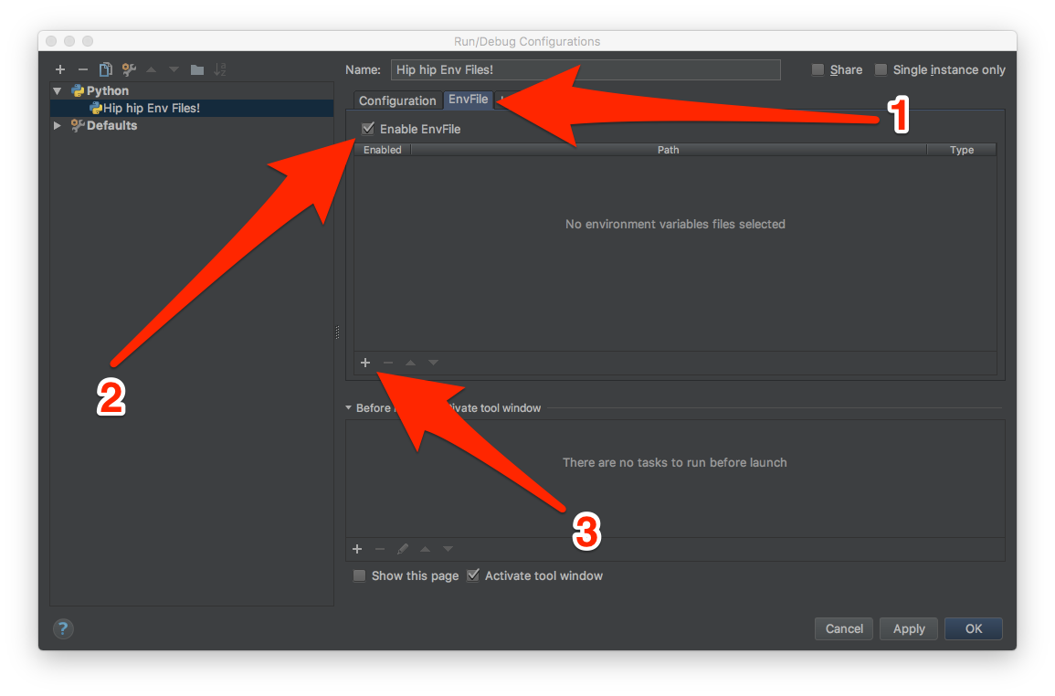This screenshot has height=696, width=1055.
Task: Collapse the Before launch section
Action: [x=349, y=408]
